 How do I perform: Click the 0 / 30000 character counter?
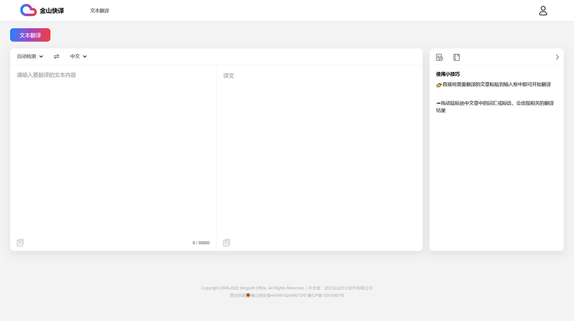click(x=201, y=243)
